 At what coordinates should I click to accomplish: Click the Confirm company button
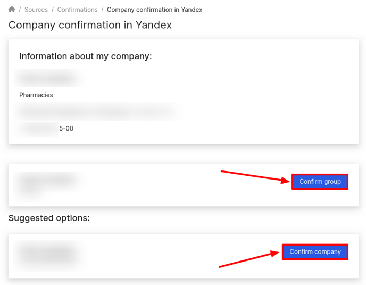click(315, 252)
